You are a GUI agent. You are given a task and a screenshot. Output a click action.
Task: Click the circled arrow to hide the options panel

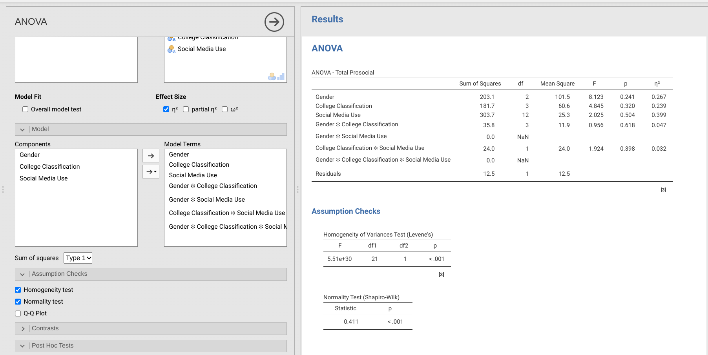click(x=274, y=22)
